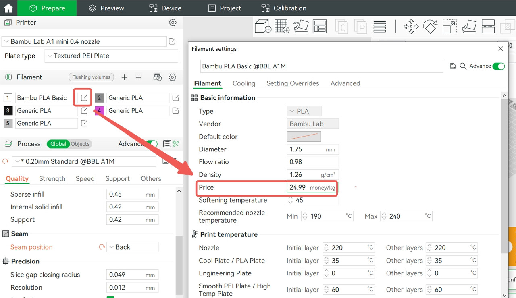516x298 pixels.
Task: Switch process scope to Objects
Action: point(80,144)
